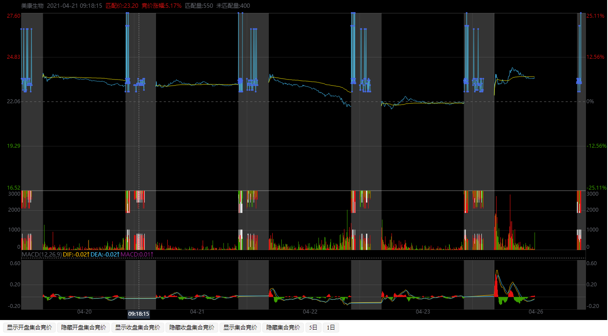This screenshot has width=608, height=336.
Task: Show closing auction via 显示收盘集合竞价
Action: 137,328
